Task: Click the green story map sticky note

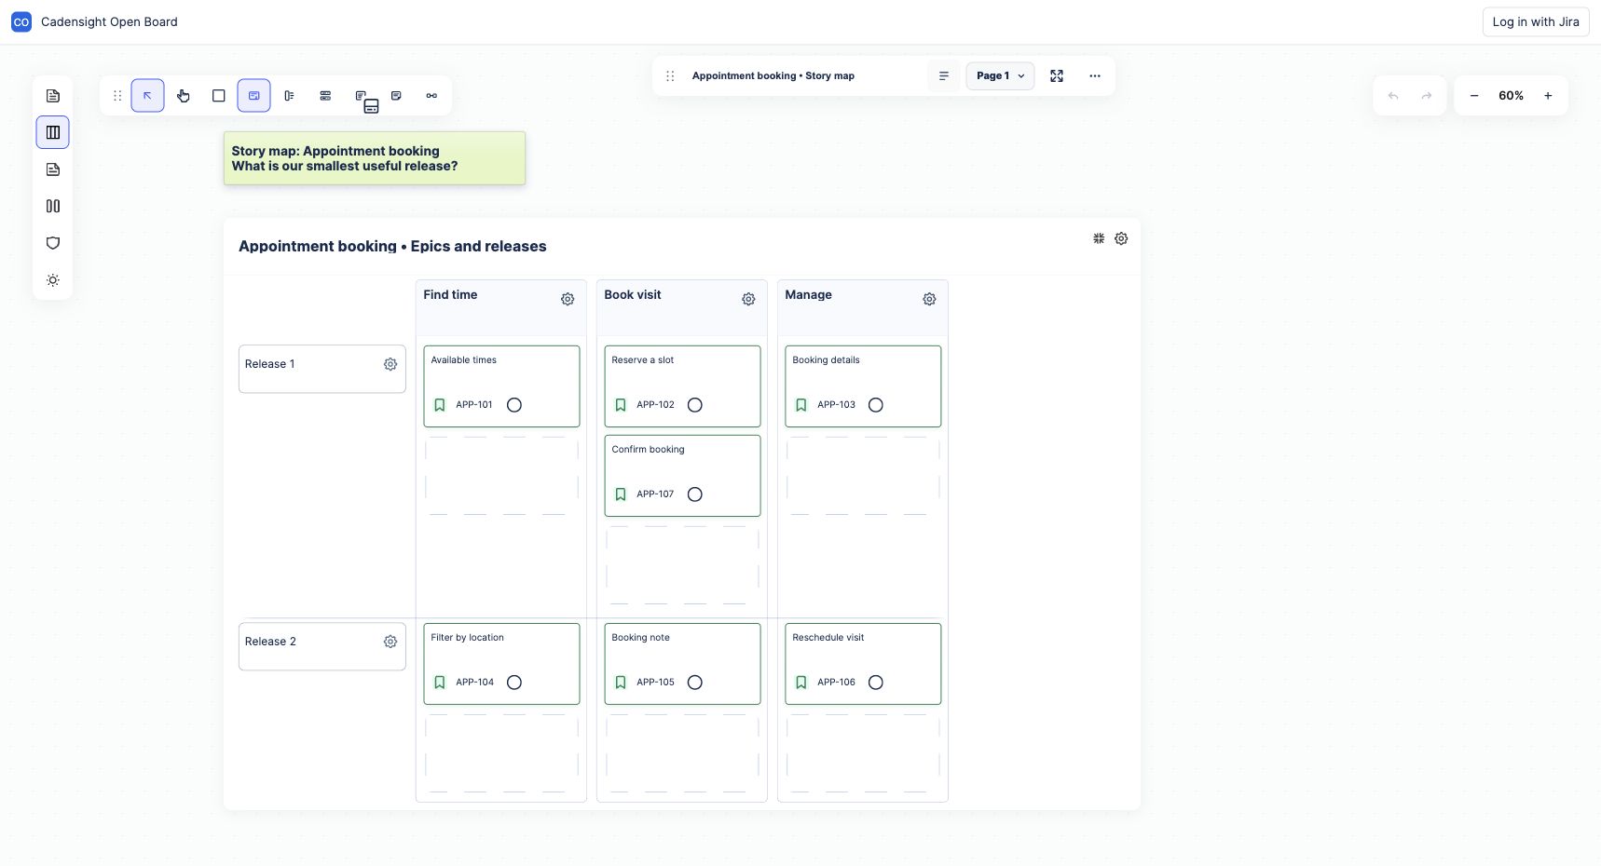Action: [375, 158]
